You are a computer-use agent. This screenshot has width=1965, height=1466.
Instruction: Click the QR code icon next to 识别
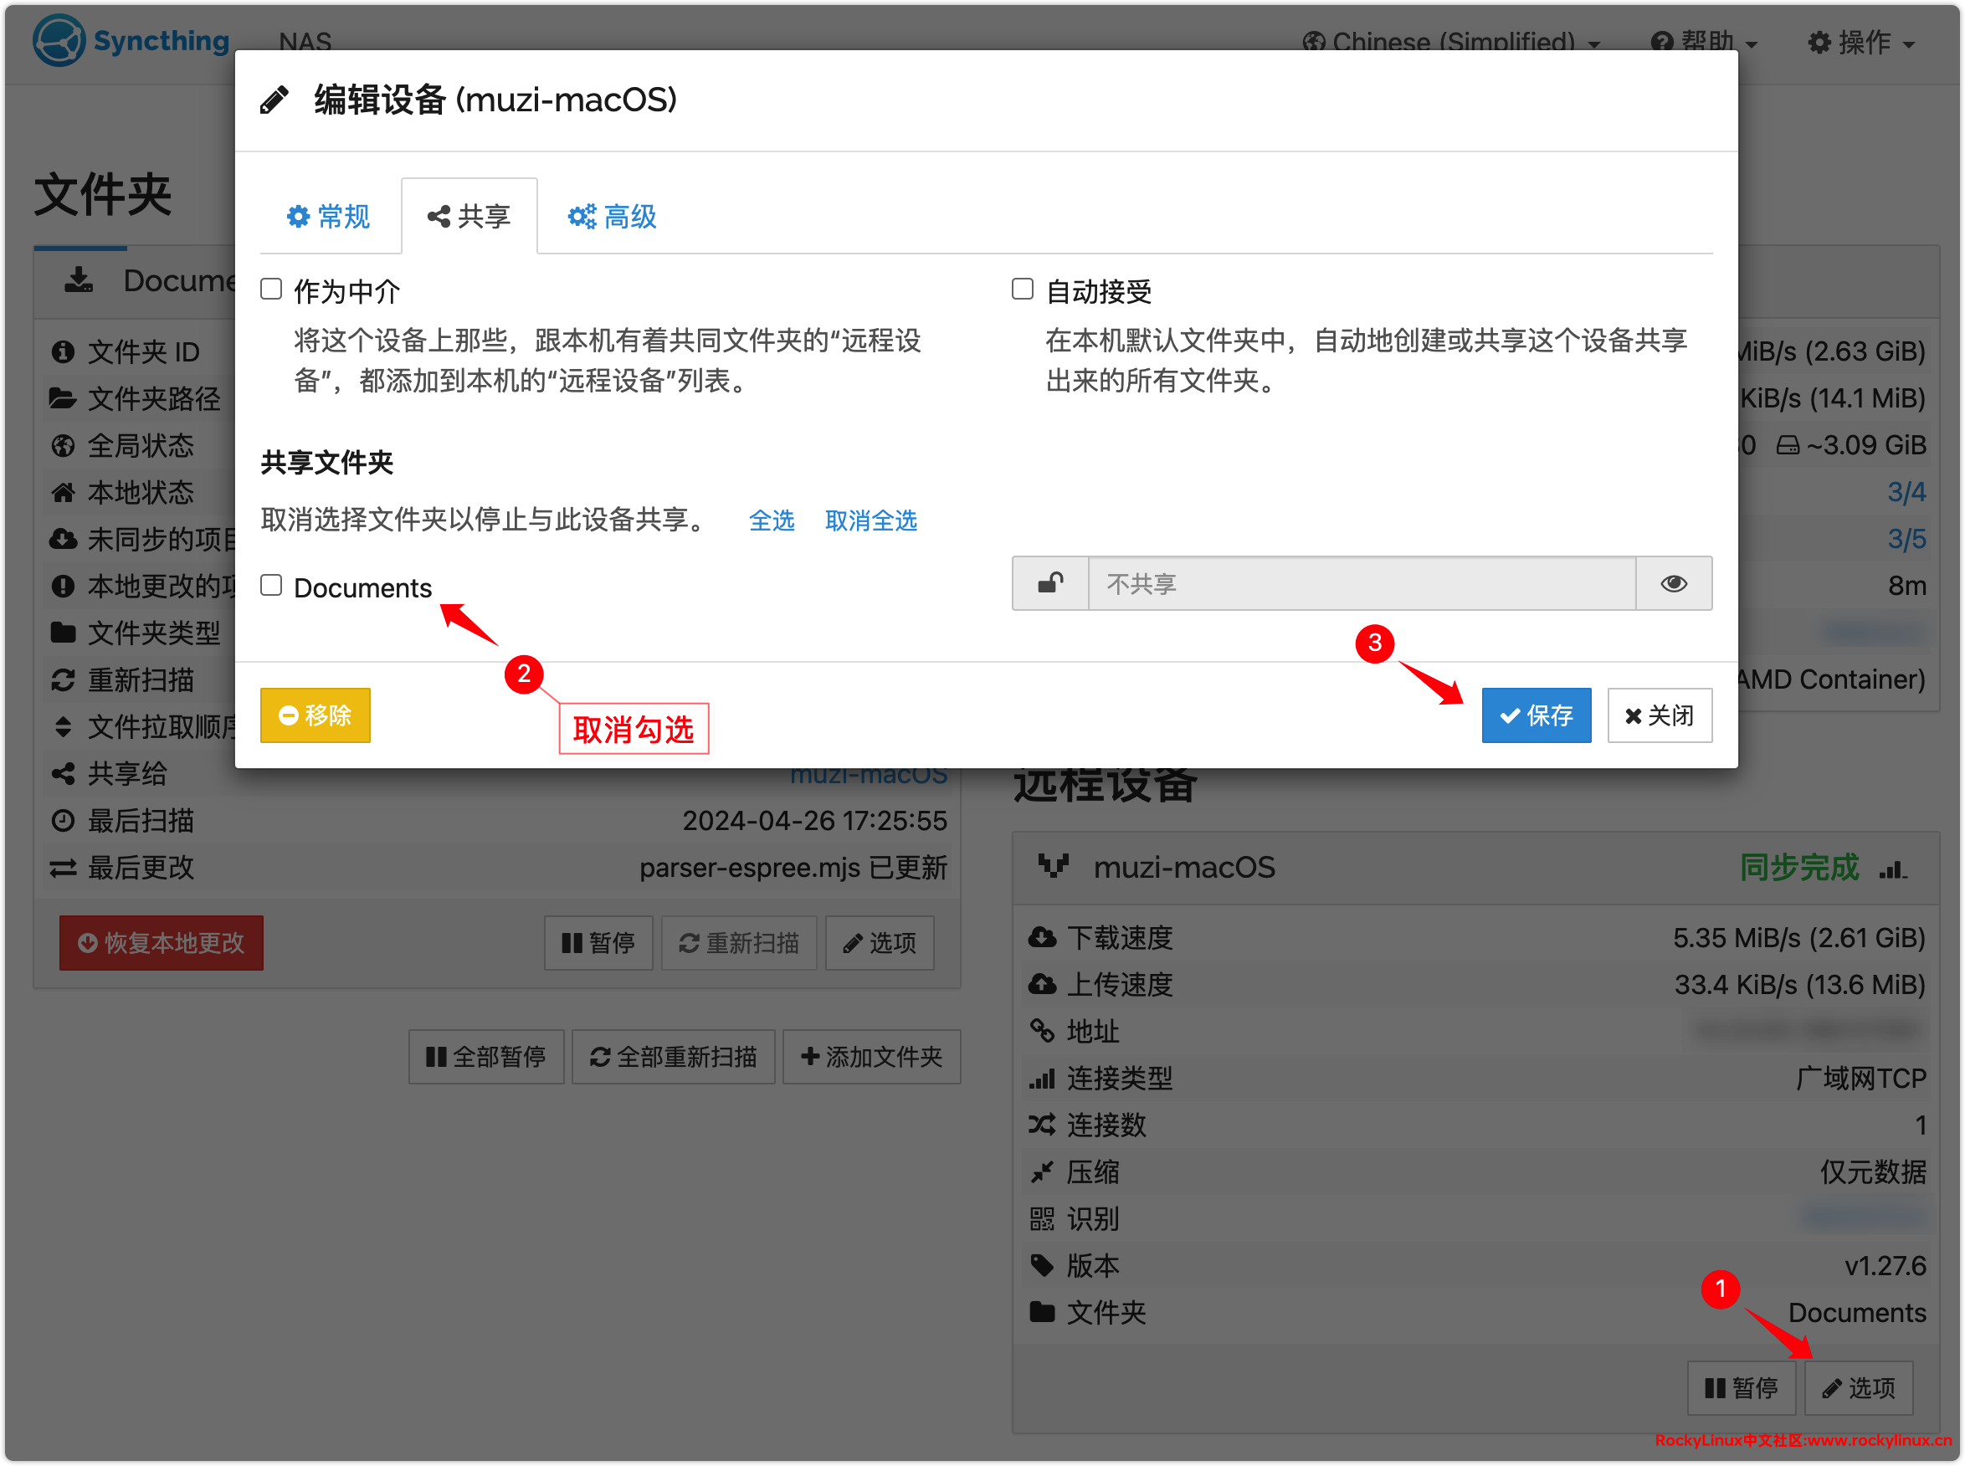[1042, 1218]
